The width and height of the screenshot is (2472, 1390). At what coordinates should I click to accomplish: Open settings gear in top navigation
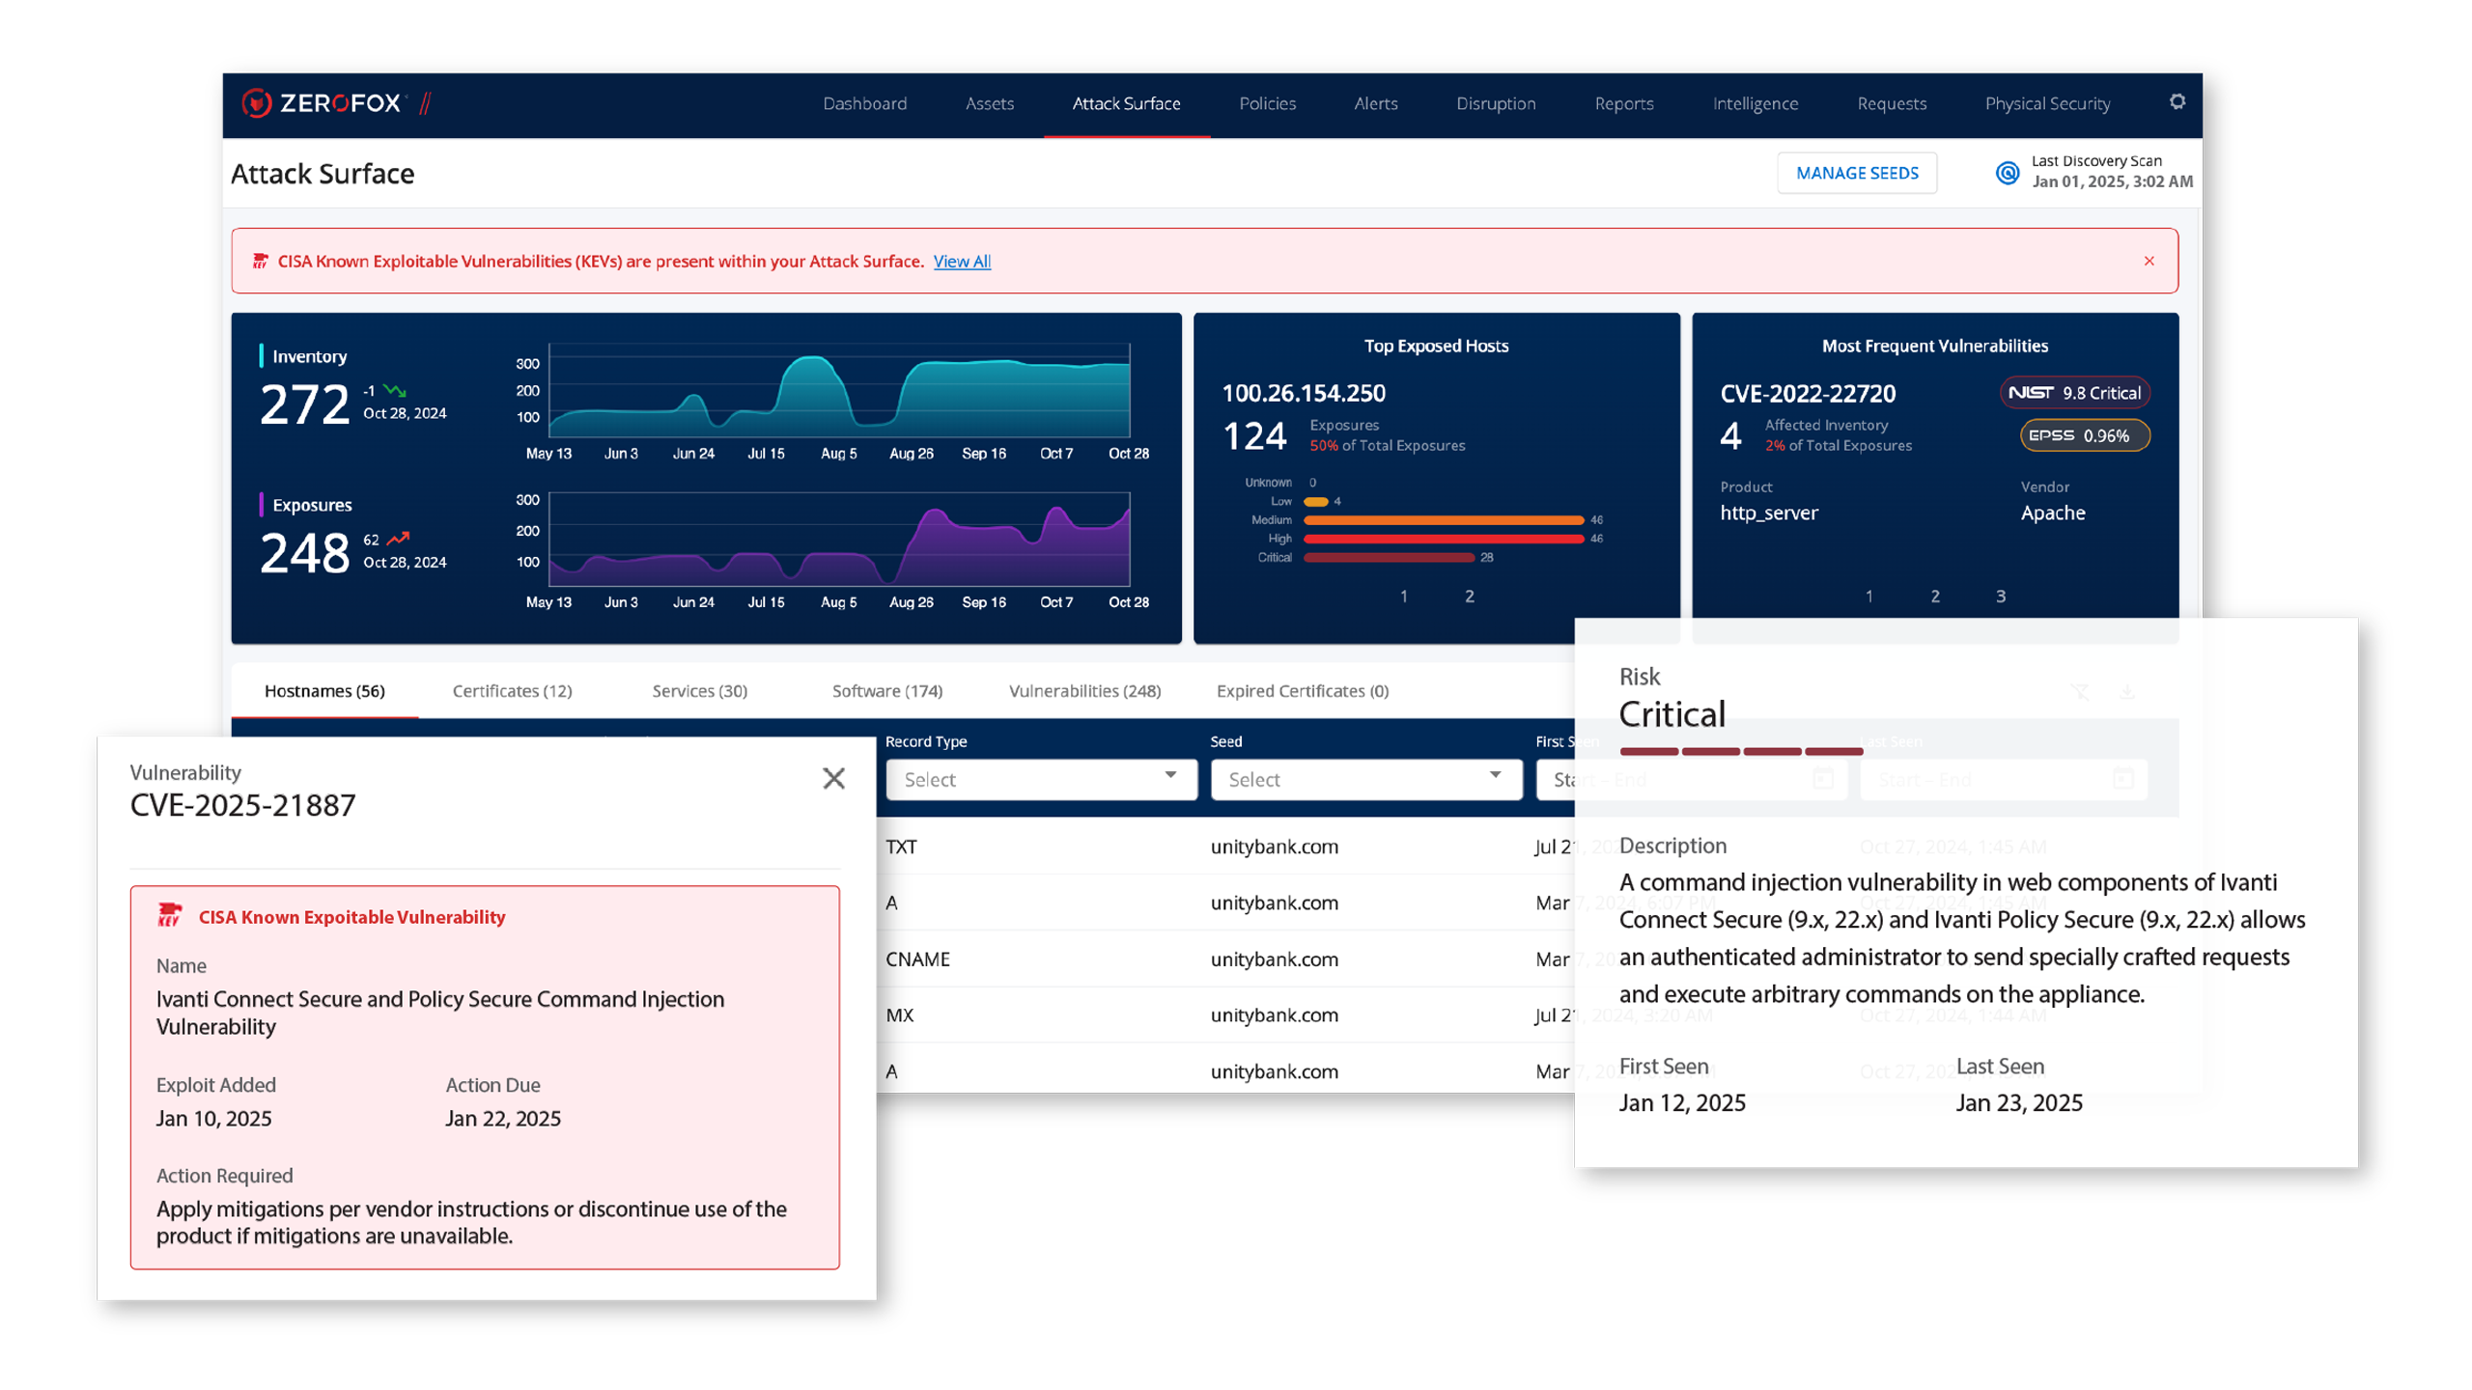click(x=2177, y=101)
